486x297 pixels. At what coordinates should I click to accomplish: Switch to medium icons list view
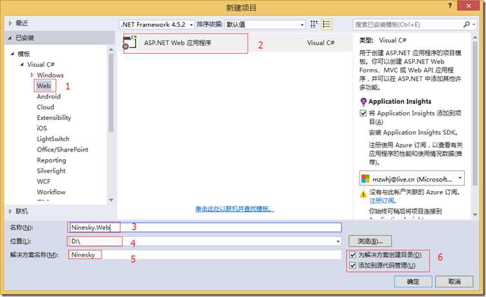tap(326, 24)
